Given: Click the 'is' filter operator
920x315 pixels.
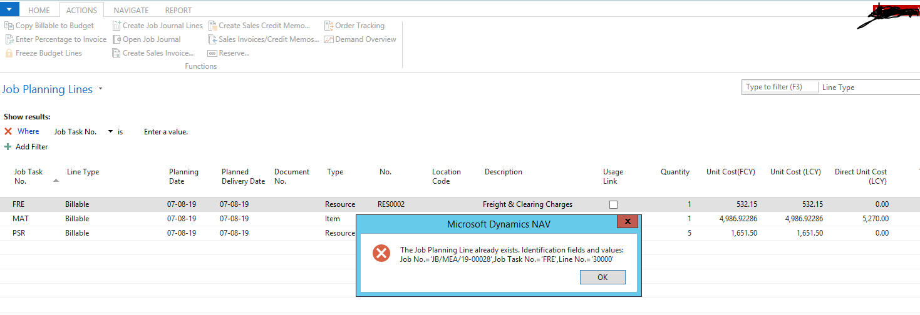Looking at the screenshot, I should pos(120,132).
